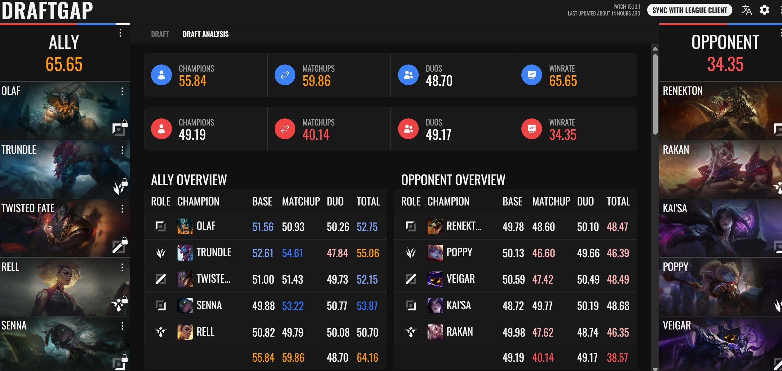
Task: Click opponent total sum 38.57
Action: pos(617,358)
